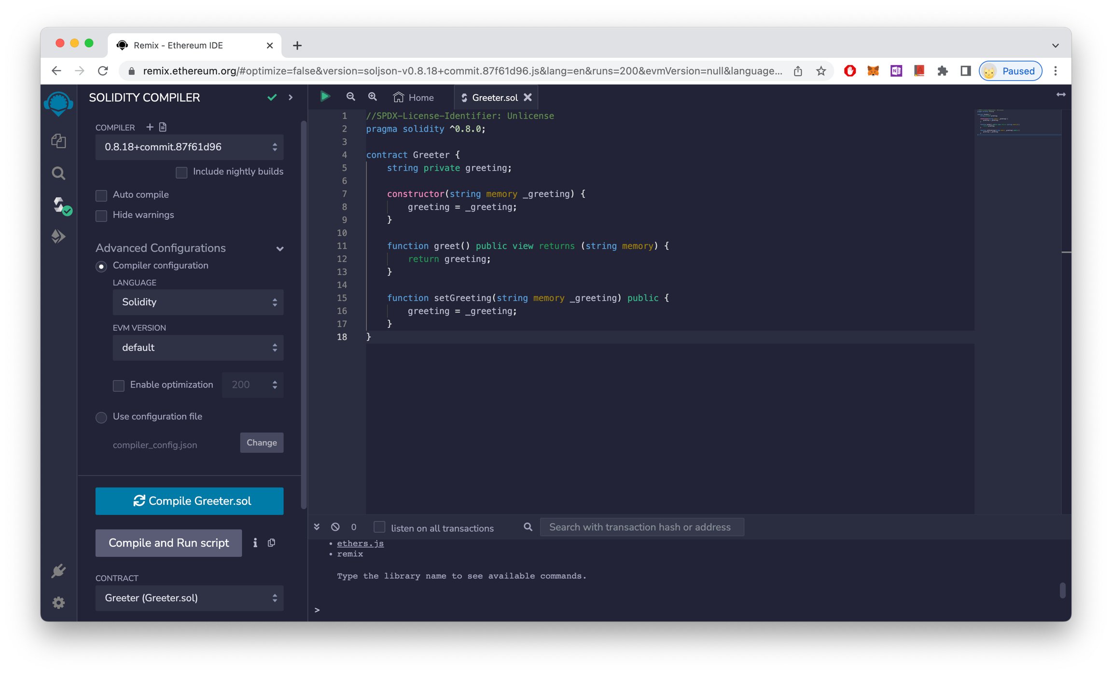Click the clear console prohibit icon
The width and height of the screenshot is (1112, 675).
pyautogui.click(x=335, y=527)
